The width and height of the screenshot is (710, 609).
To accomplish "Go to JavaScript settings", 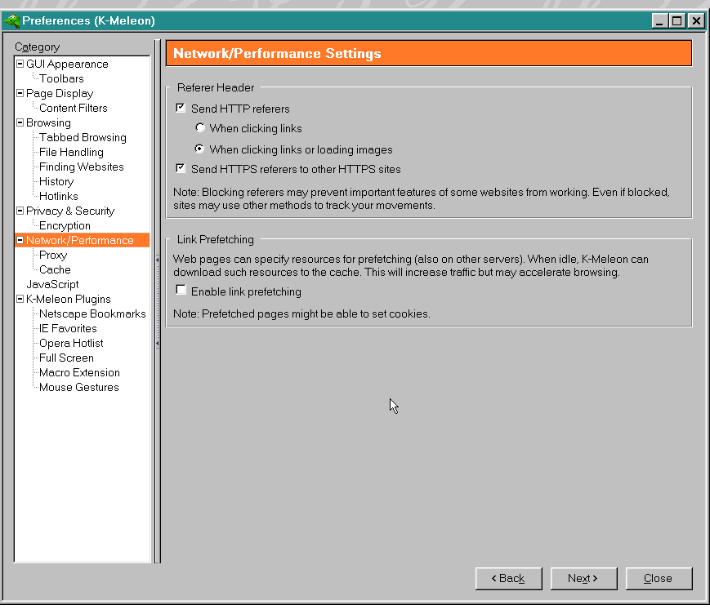I will [52, 284].
